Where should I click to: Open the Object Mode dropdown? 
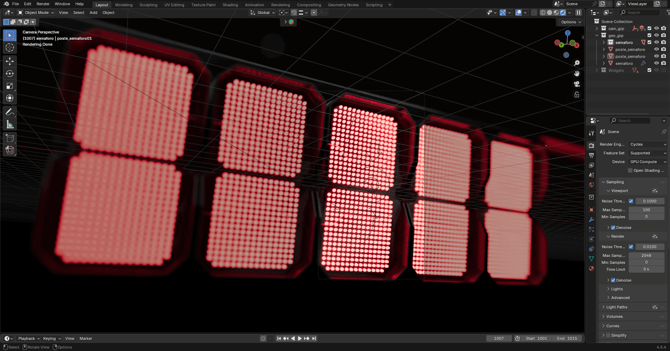point(36,13)
